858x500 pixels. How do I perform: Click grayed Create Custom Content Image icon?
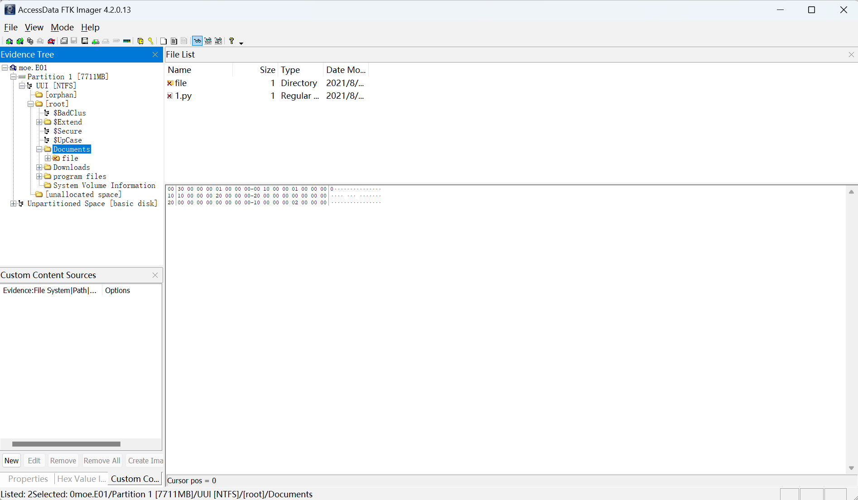click(106, 41)
